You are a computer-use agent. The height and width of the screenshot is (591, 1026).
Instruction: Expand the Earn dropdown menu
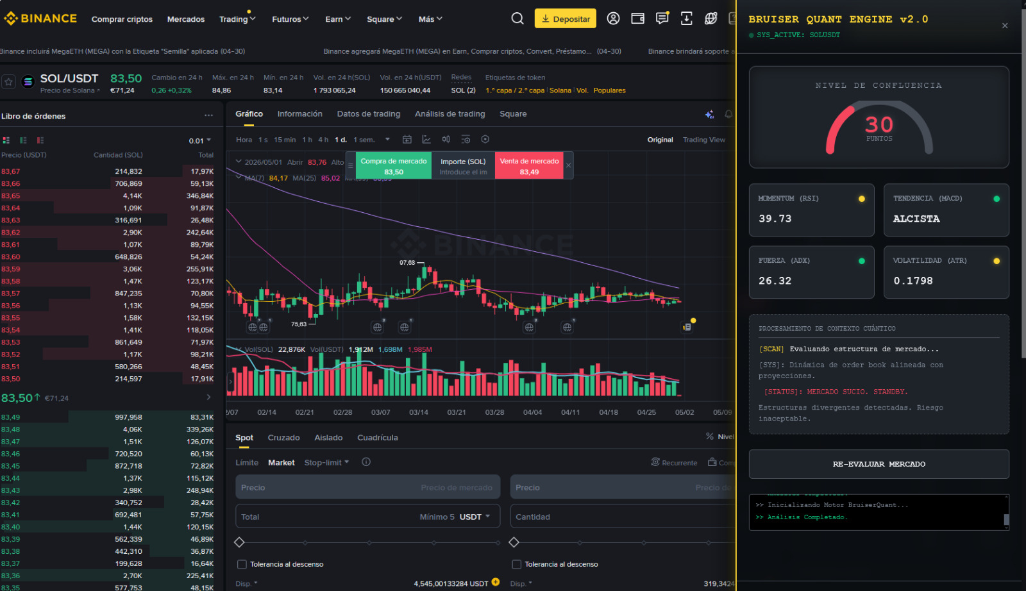338,19
